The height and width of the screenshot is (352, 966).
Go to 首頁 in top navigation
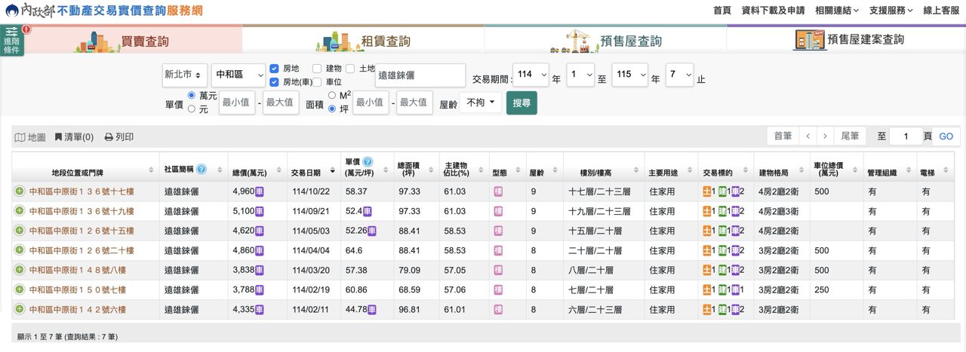(721, 11)
